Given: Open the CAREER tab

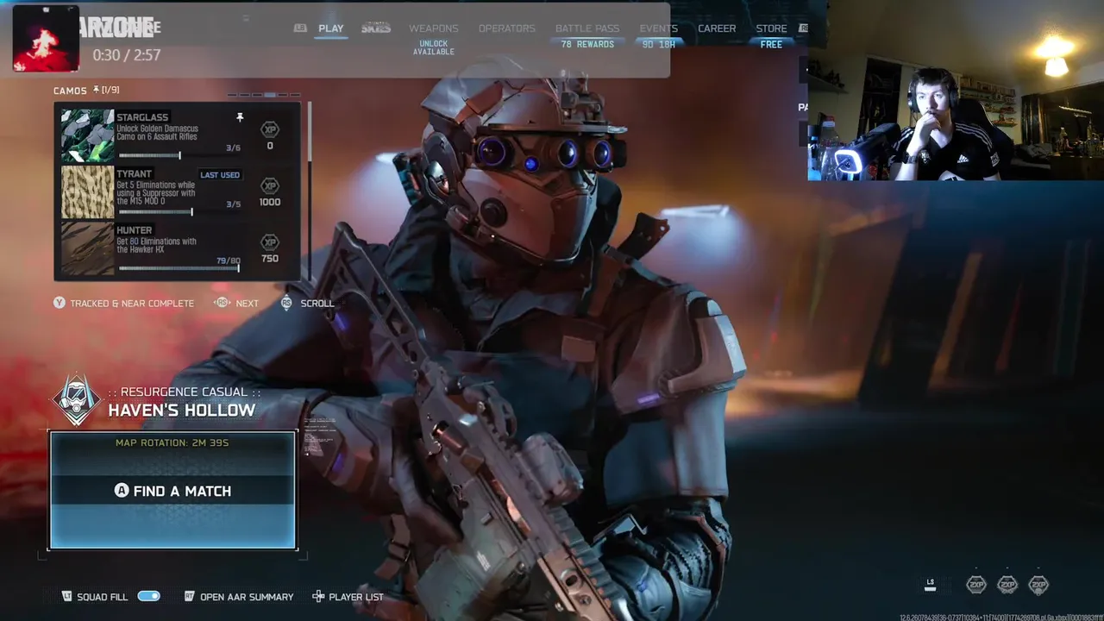Looking at the screenshot, I should pyautogui.click(x=717, y=28).
